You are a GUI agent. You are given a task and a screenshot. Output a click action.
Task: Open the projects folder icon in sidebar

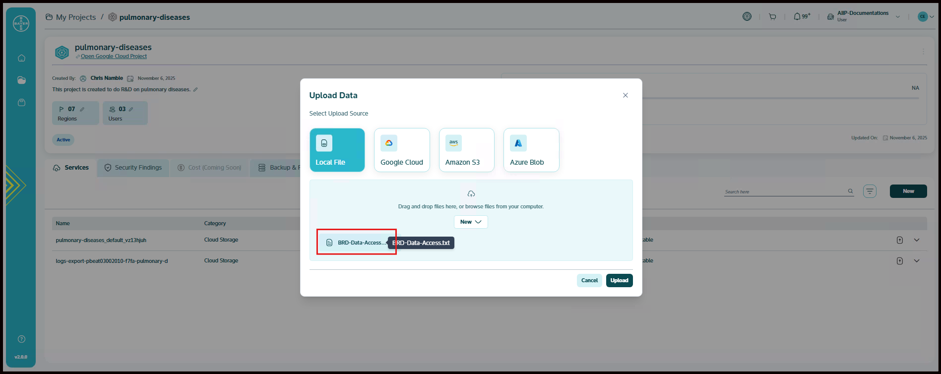pyautogui.click(x=21, y=80)
